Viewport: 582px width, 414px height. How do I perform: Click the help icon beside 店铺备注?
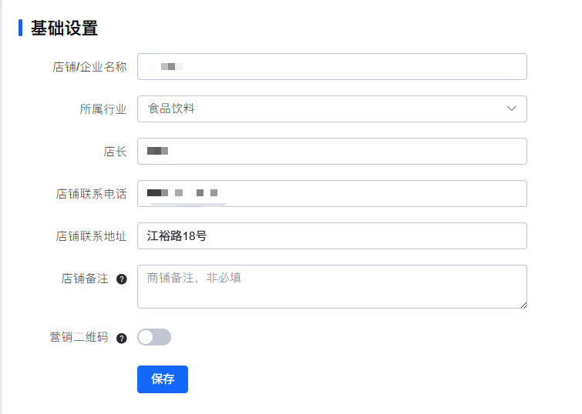tap(121, 279)
